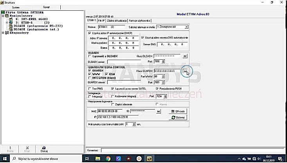Click the Usuń delete icon

(x=27, y=149)
